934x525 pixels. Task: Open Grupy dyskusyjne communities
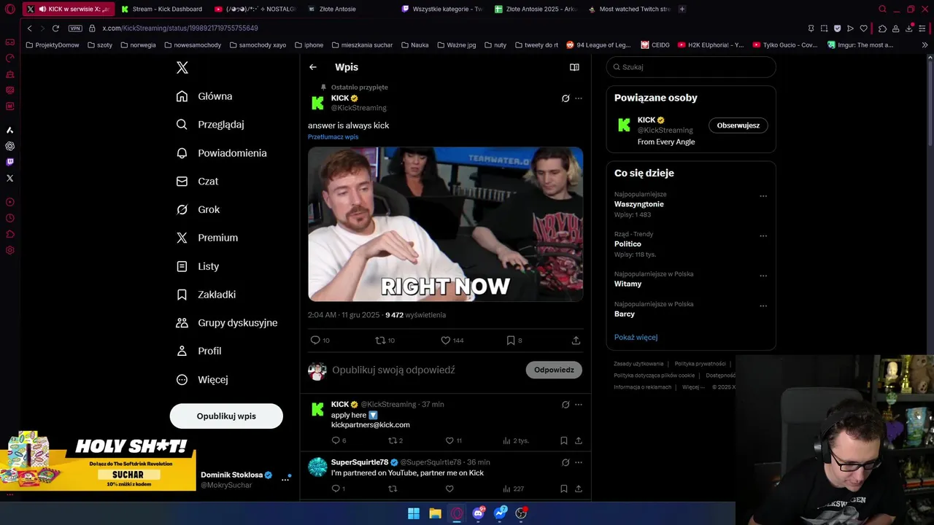click(227, 323)
